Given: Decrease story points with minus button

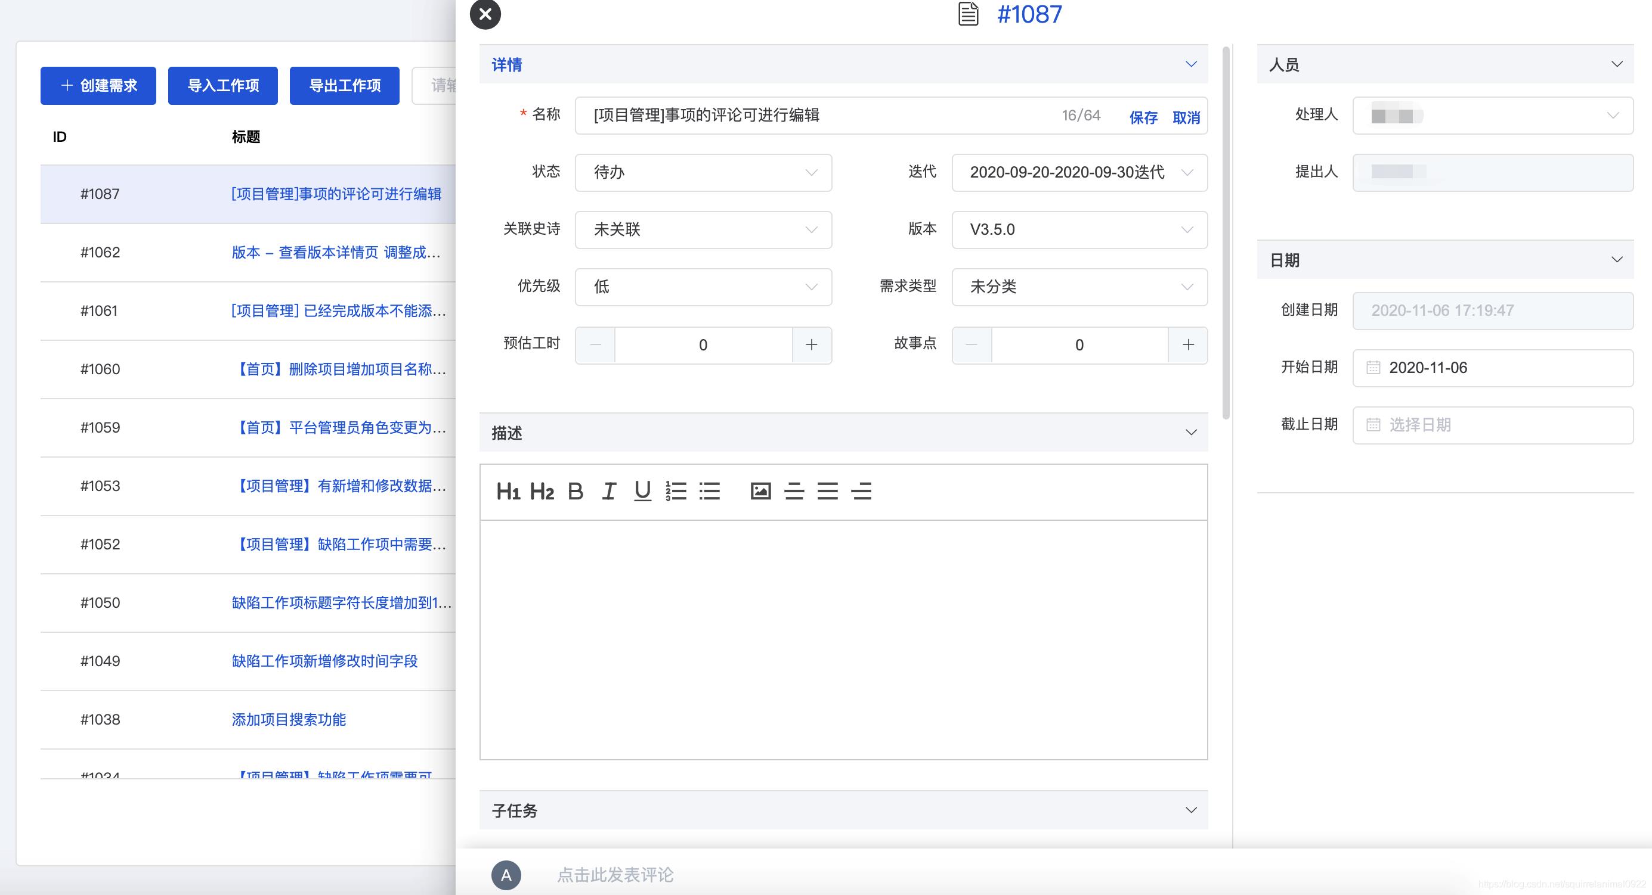Looking at the screenshot, I should pyautogui.click(x=972, y=346).
